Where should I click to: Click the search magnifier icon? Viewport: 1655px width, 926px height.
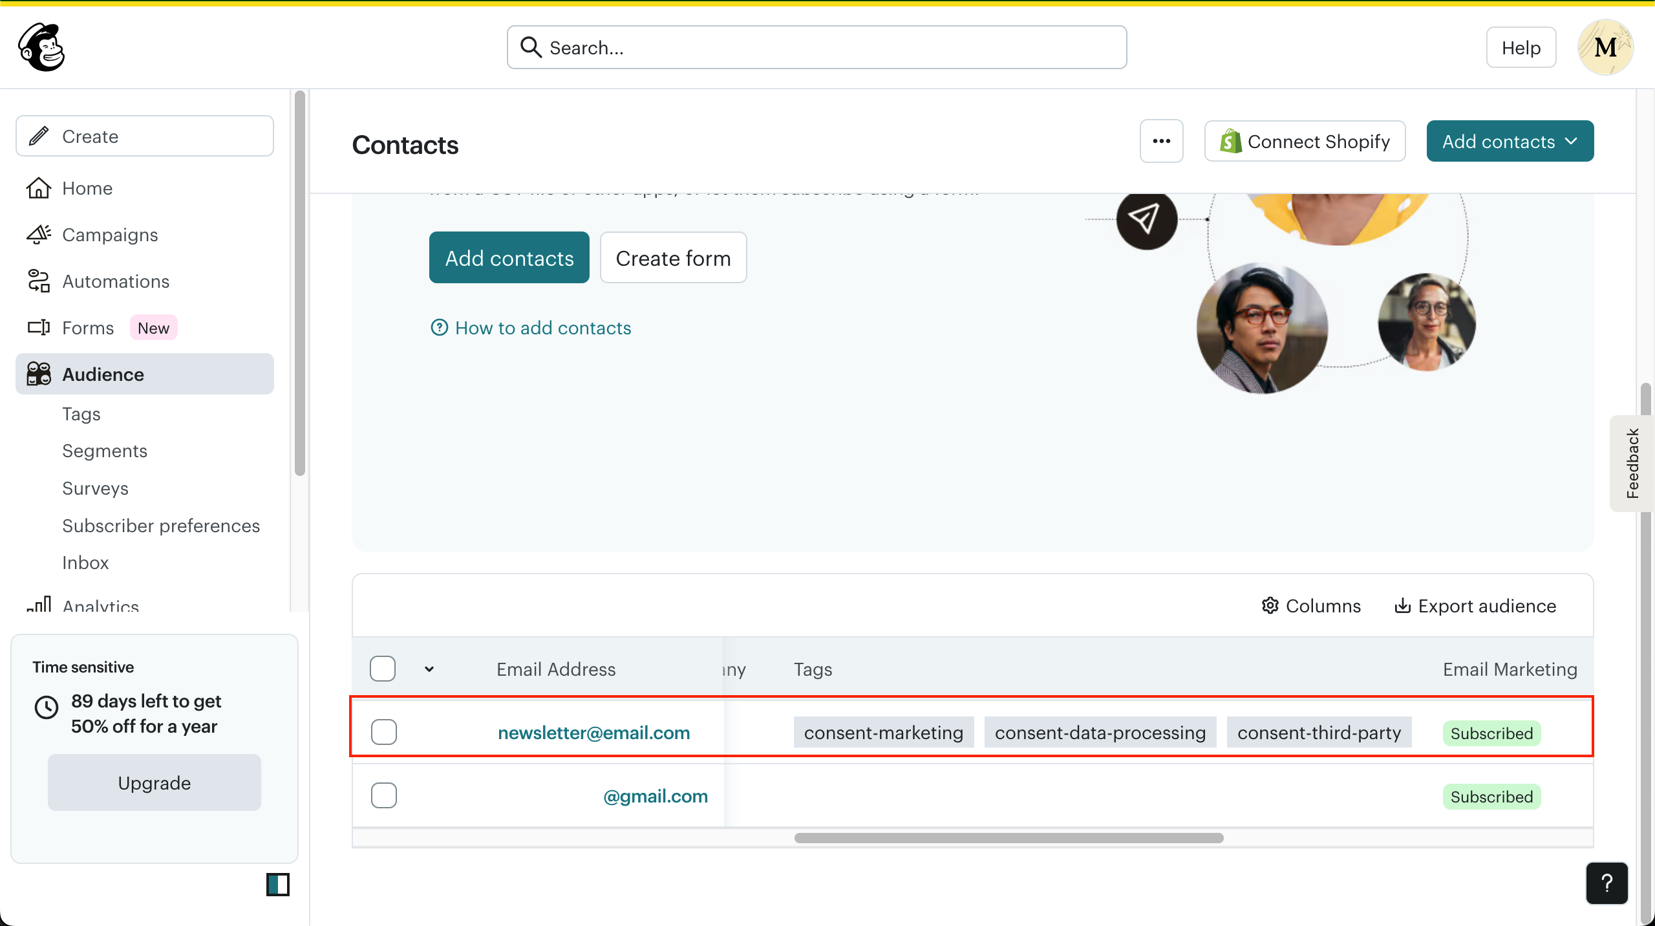(x=531, y=47)
